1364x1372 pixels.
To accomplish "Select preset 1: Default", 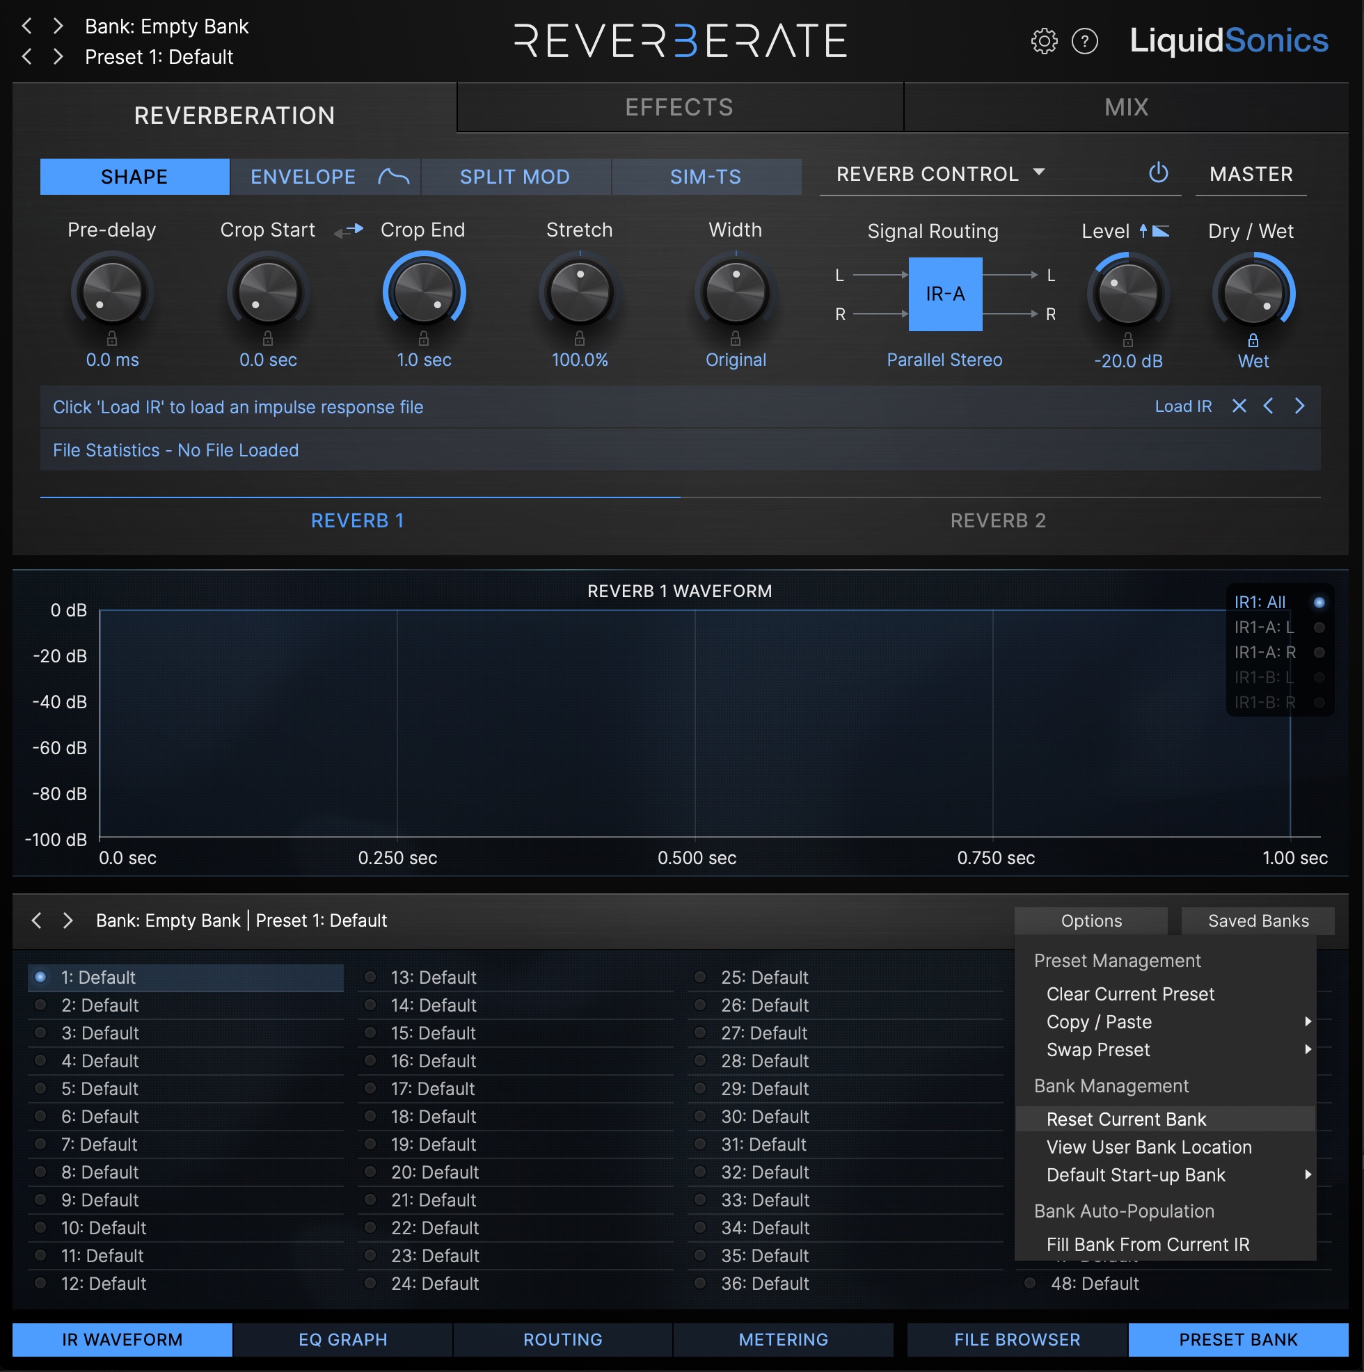I will click(185, 978).
